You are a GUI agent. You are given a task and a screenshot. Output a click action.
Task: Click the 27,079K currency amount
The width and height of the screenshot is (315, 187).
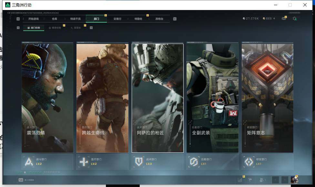(252, 18)
